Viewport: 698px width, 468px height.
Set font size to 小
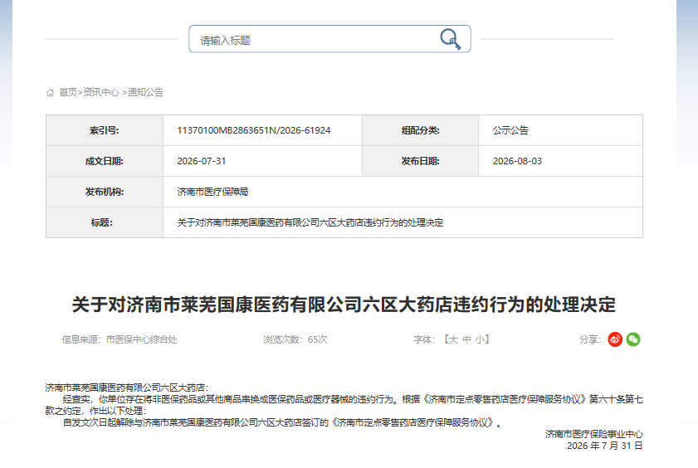480,339
